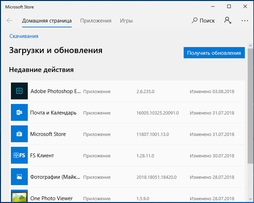Close the Microsoft Store window

tap(245, 6)
